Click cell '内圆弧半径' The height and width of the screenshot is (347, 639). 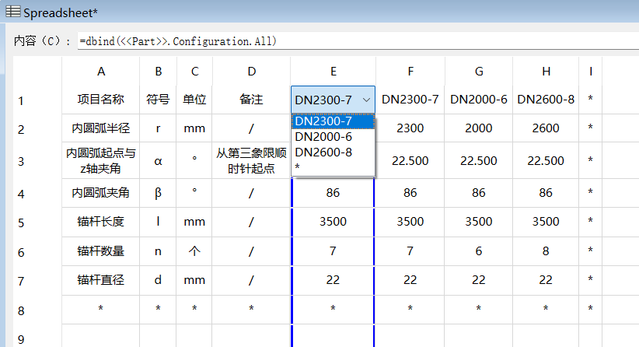(100, 128)
